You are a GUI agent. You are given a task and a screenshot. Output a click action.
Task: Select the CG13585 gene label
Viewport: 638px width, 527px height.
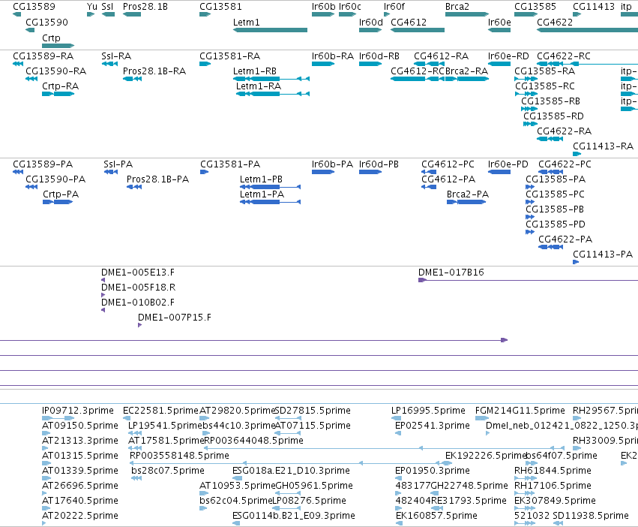point(535,7)
